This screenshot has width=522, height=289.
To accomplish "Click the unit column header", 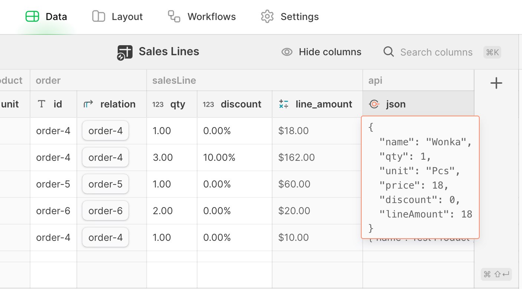I will (15, 104).
